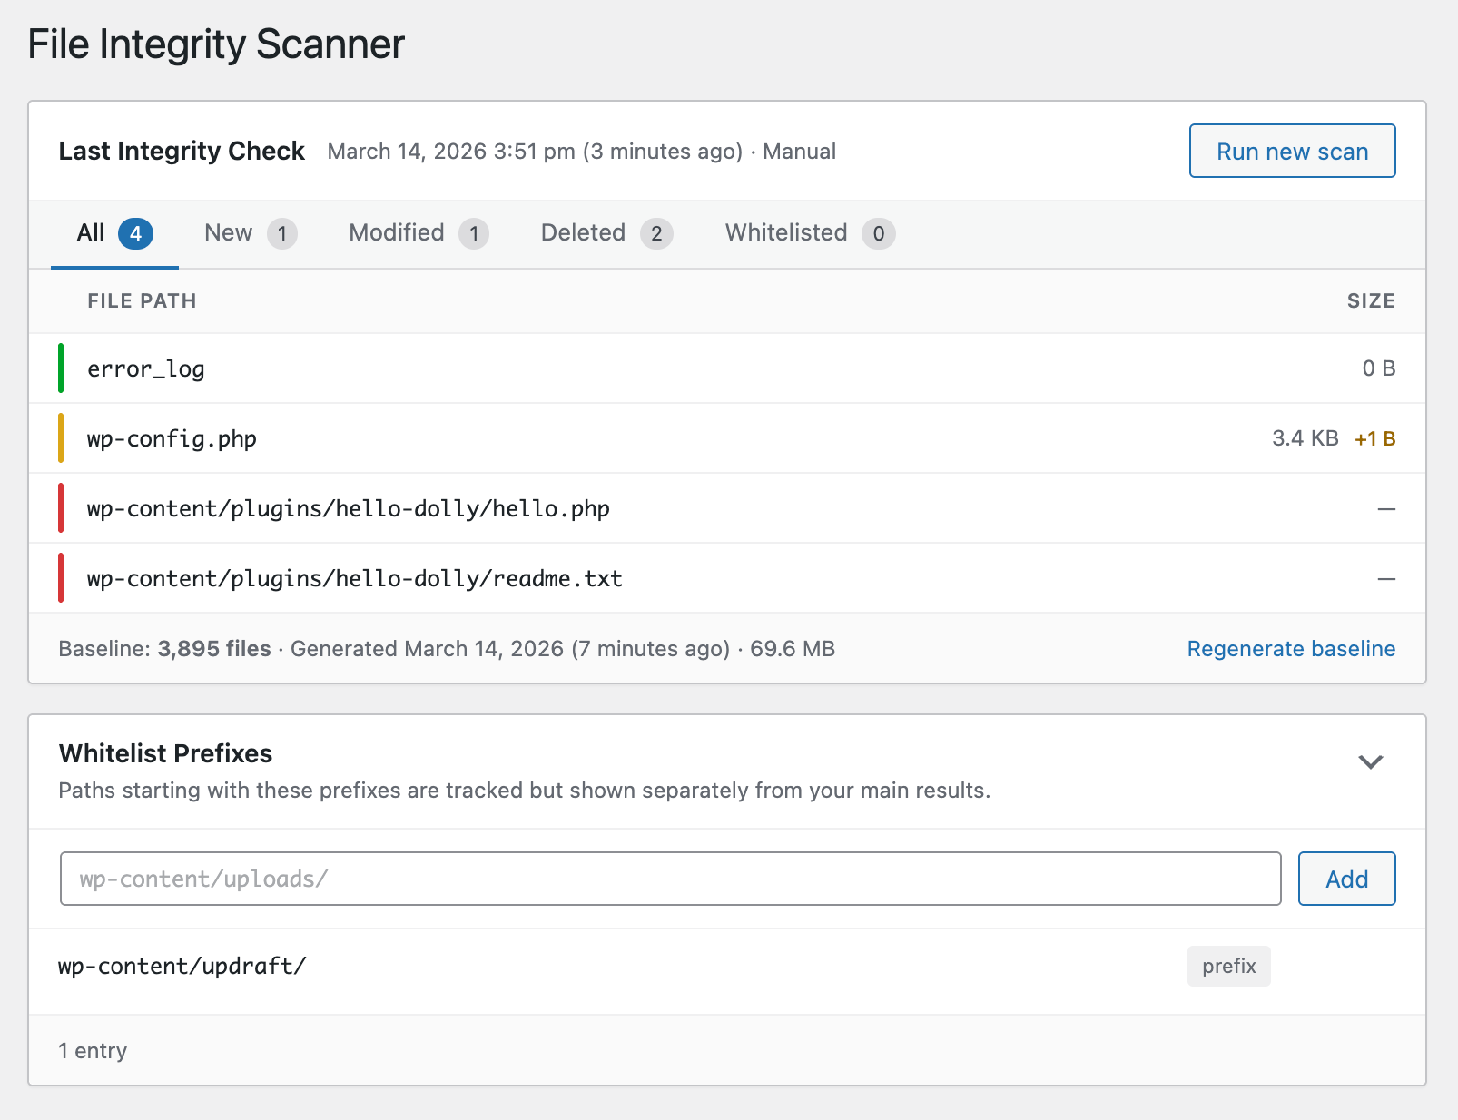Click the File Integrity Scanner page title

216,44
